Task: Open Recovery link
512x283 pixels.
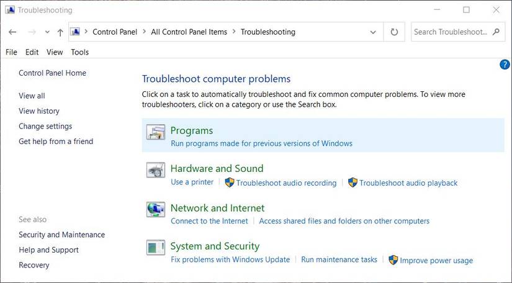Action: coord(34,265)
